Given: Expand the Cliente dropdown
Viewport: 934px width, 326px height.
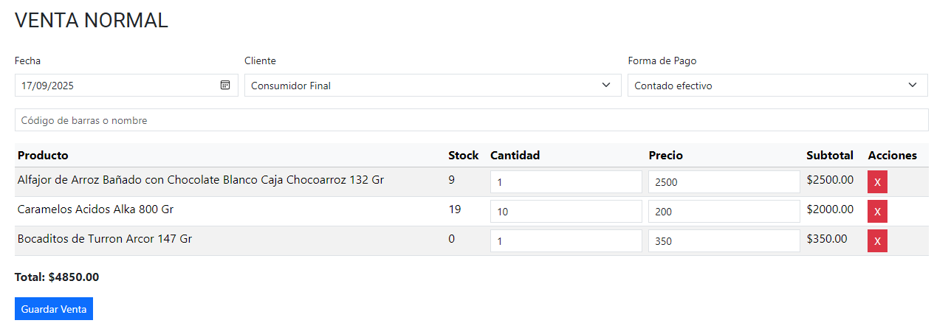Looking at the screenshot, I should point(432,86).
